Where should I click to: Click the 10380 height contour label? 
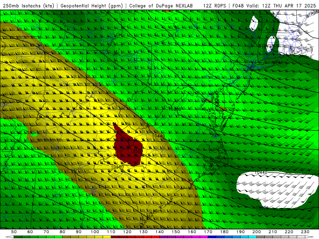tap(175, 109)
